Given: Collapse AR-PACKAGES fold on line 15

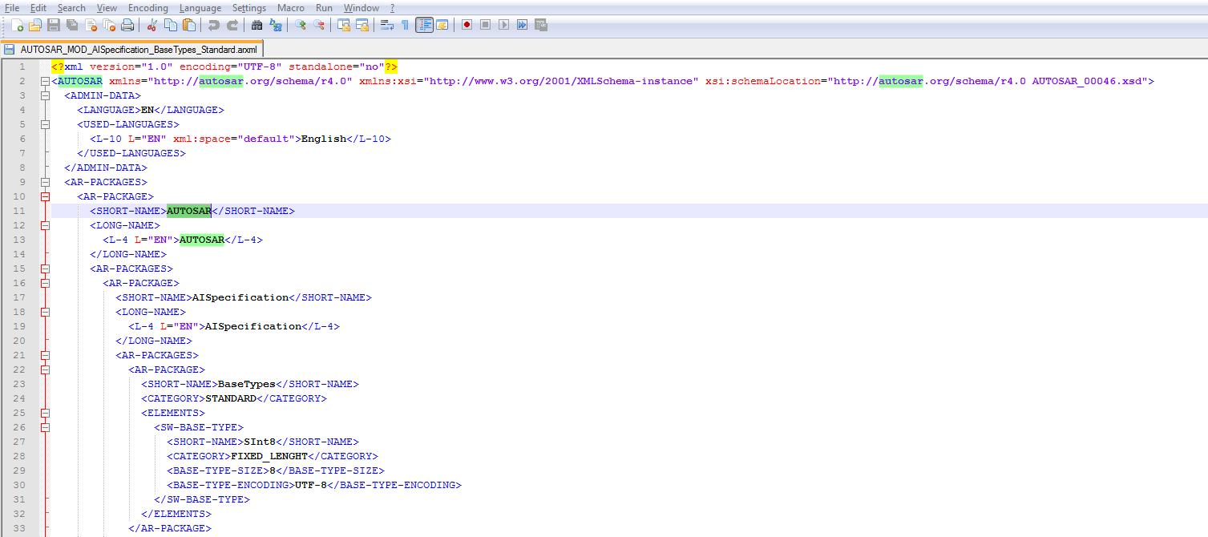Looking at the screenshot, I should pyautogui.click(x=45, y=268).
